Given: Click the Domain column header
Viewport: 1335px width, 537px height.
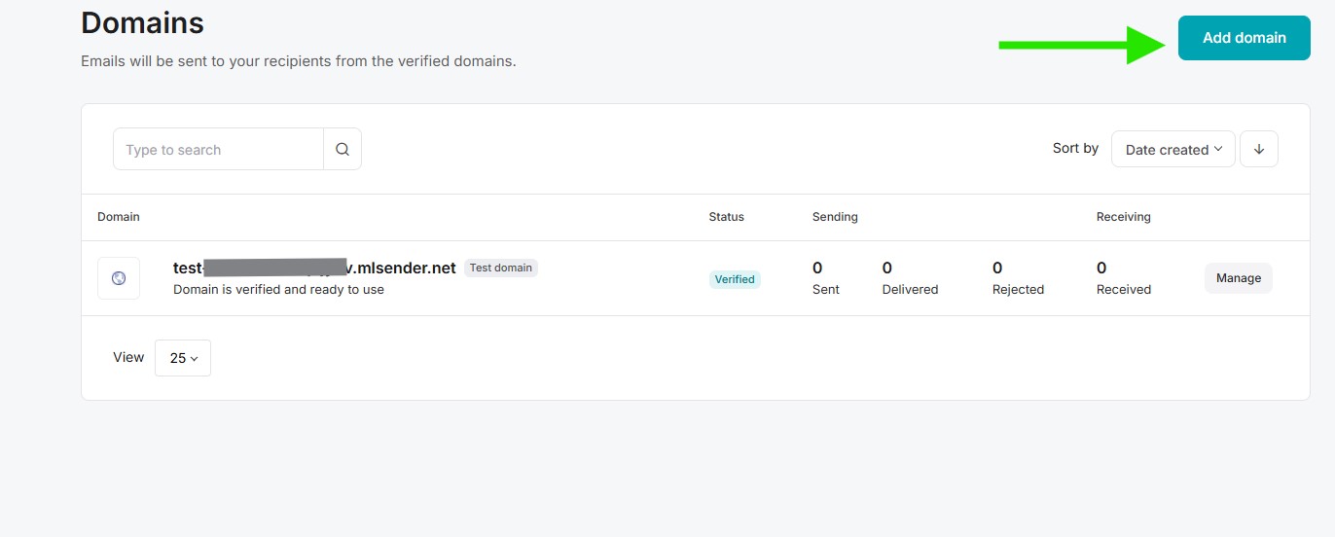Looking at the screenshot, I should point(119,217).
